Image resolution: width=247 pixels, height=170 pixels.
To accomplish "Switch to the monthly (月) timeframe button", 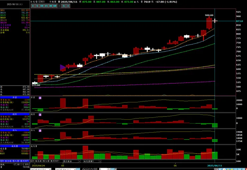I will (68, 6).
